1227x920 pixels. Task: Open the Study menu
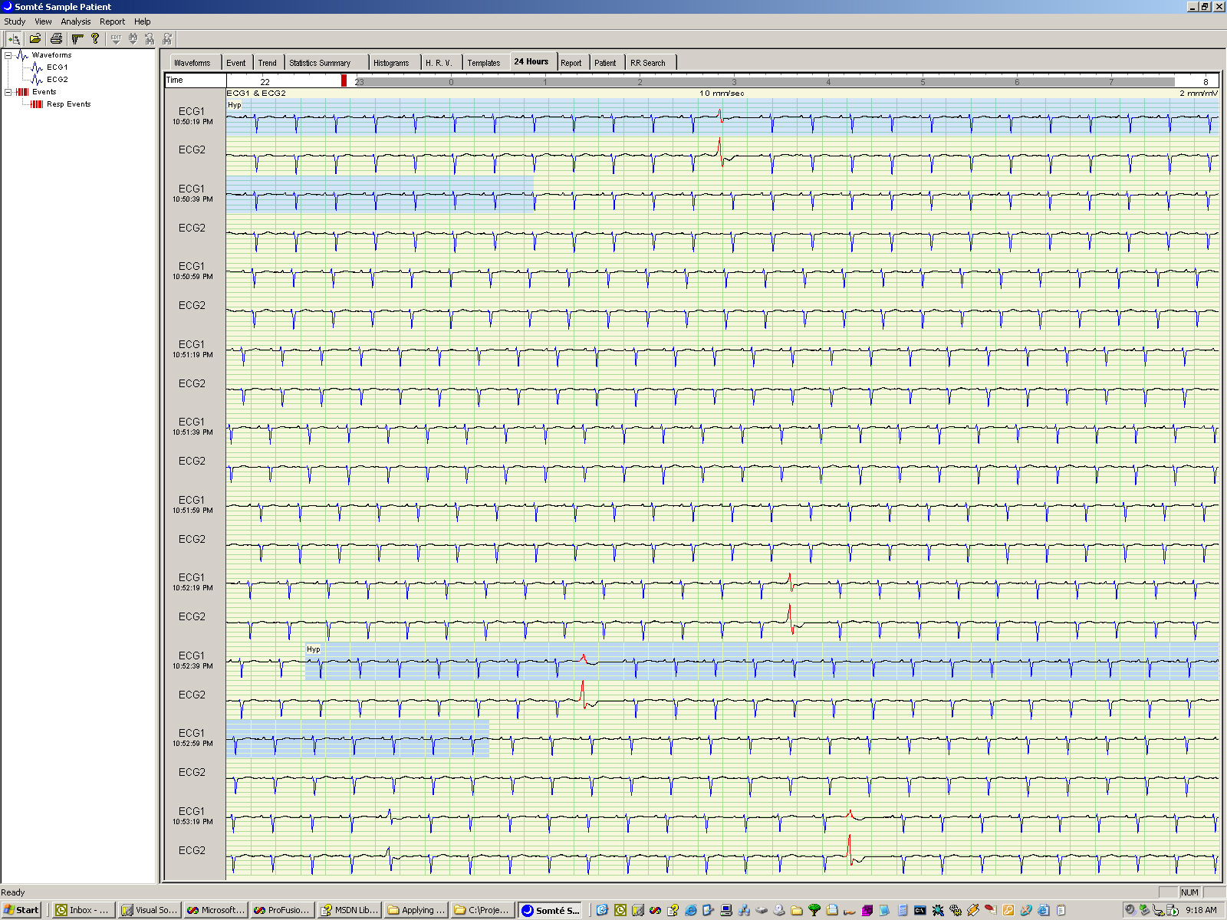point(14,21)
